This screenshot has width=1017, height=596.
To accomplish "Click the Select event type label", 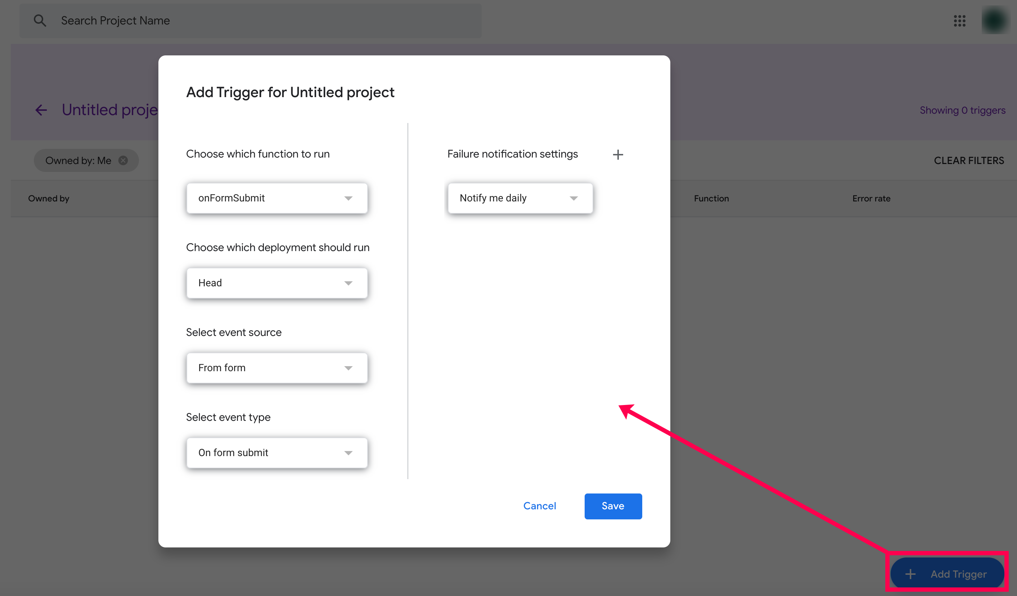I will pos(228,417).
